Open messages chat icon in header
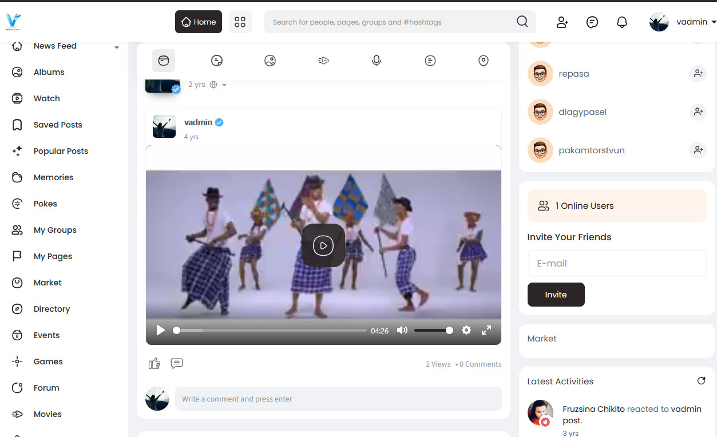717x437 pixels. [592, 22]
